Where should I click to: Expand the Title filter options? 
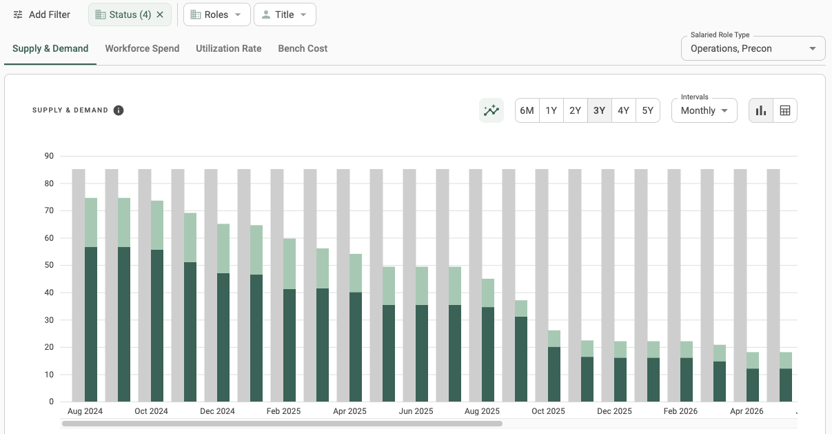tap(302, 14)
